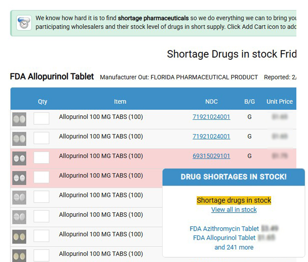The height and width of the screenshot is (262, 308).
Task: Click yellow pill thumbnail in seventh row
Action: coord(19,236)
